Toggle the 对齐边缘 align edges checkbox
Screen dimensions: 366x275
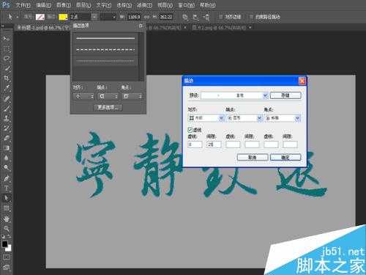(x=221, y=17)
